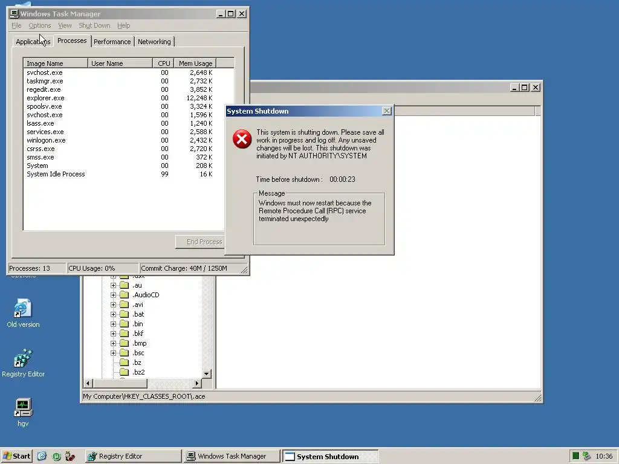Click the Internet Explorer quick launch icon

click(42, 456)
